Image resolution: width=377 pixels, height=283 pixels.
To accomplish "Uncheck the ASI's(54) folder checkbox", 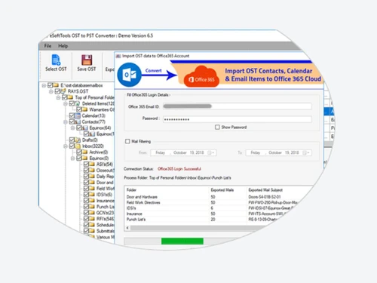I will (87, 164).
